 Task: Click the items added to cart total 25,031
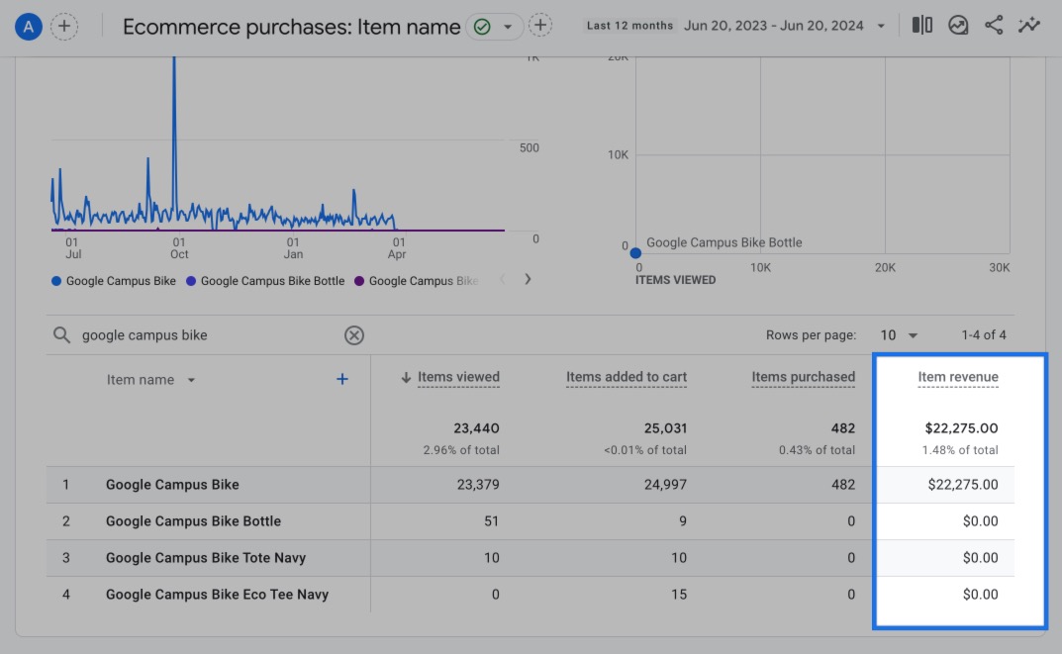pos(665,428)
